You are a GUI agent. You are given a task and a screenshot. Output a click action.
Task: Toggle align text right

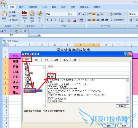98,20
